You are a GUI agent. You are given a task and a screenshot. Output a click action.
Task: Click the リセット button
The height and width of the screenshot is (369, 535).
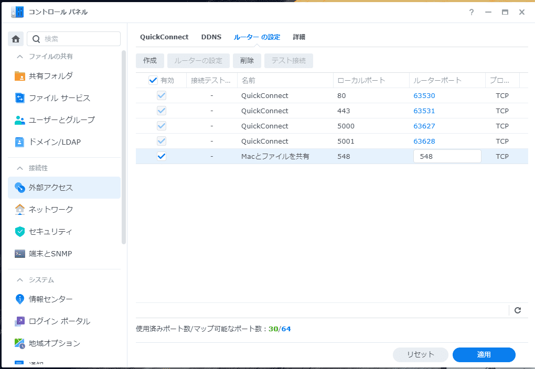(x=420, y=355)
